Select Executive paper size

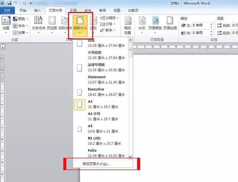point(100,92)
